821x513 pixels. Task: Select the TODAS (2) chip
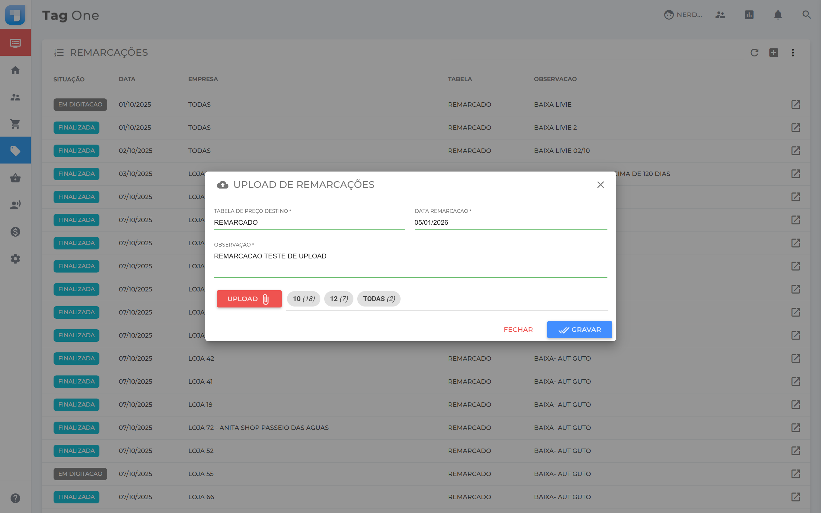tap(379, 299)
